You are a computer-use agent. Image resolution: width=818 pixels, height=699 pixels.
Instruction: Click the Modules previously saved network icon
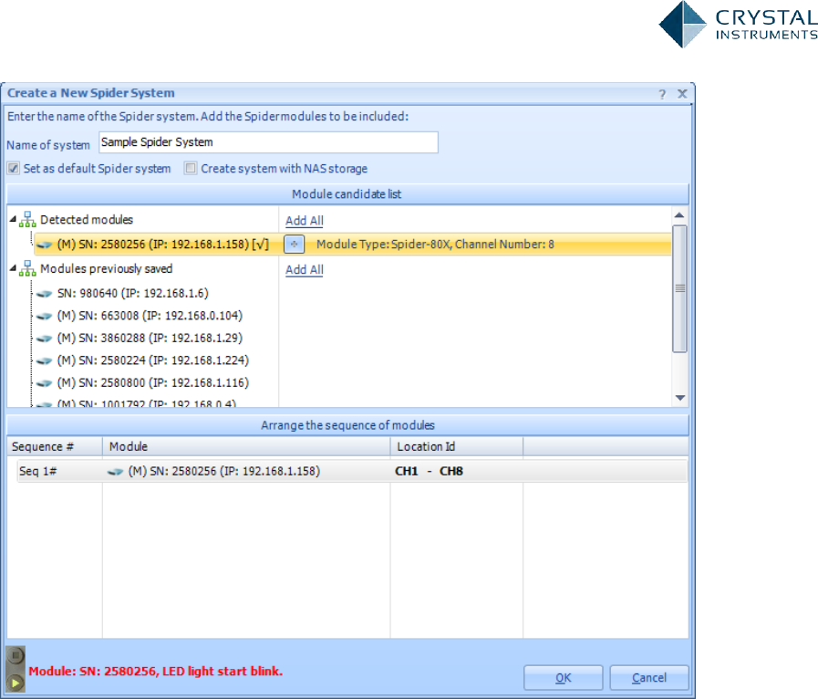[27, 268]
